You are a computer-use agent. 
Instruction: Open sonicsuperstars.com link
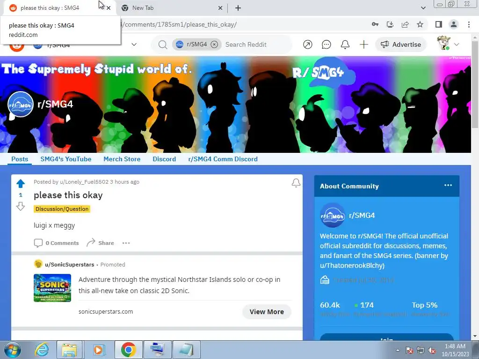click(106, 312)
